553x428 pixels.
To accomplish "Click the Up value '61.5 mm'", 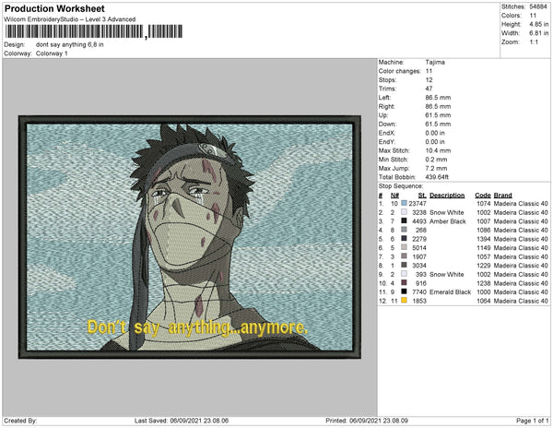I will pos(438,115).
